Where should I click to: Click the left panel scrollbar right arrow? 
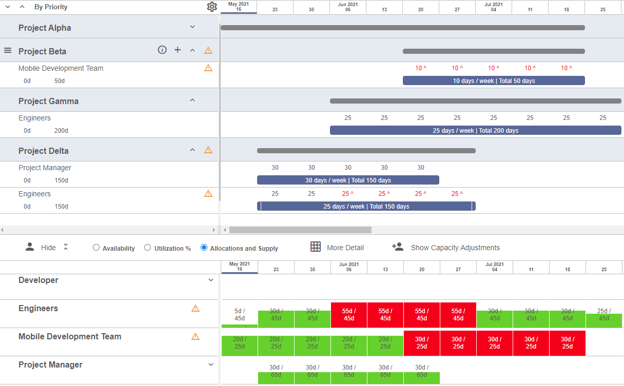[x=214, y=230]
